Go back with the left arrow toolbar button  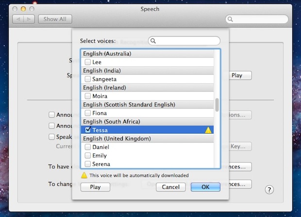point(18,19)
